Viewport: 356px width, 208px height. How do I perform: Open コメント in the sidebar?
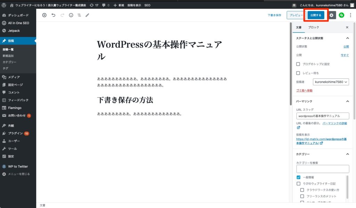pos(18,92)
